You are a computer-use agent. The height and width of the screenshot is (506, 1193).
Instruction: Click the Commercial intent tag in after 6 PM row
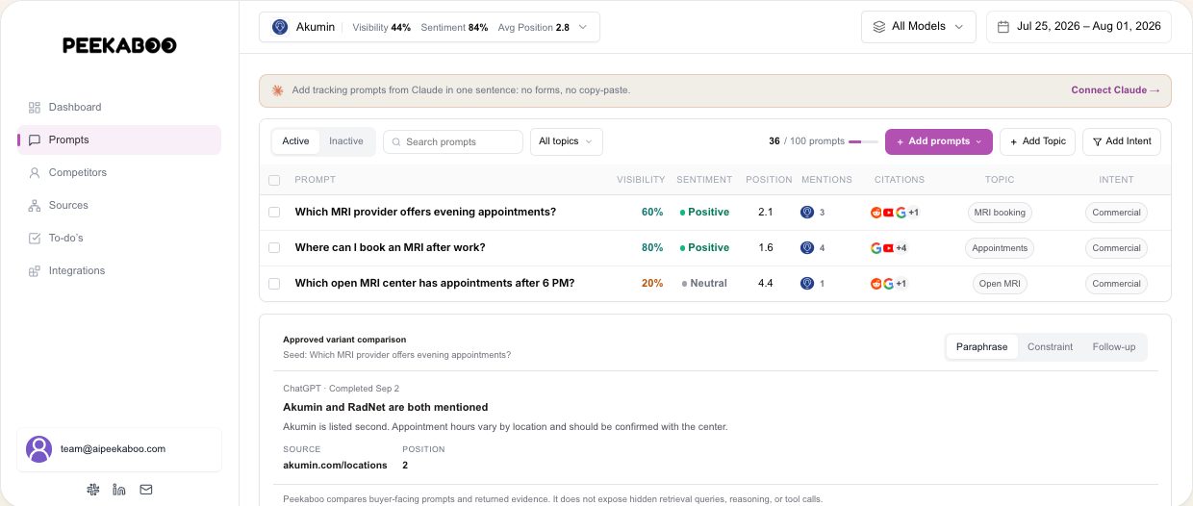[1116, 284]
